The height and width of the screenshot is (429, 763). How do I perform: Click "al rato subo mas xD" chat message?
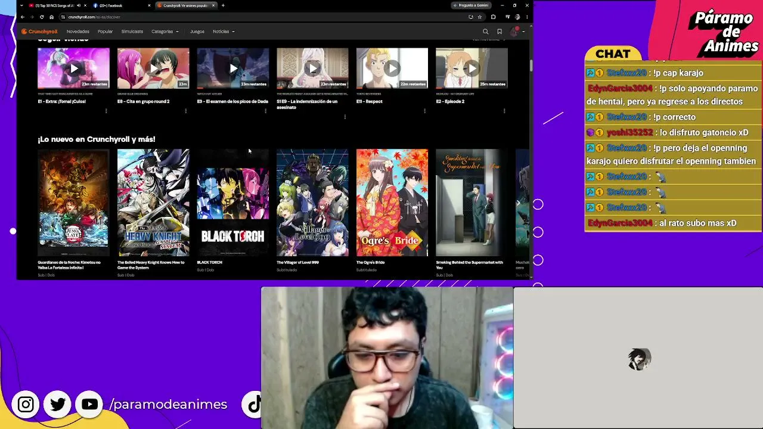[x=698, y=223]
